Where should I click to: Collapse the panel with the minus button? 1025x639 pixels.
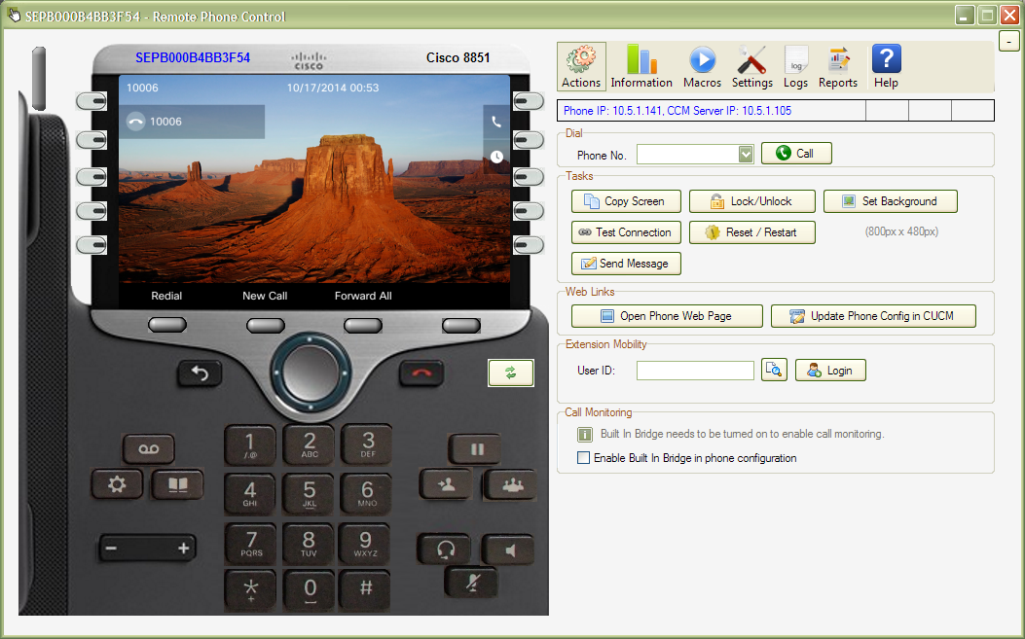point(1009,41)
